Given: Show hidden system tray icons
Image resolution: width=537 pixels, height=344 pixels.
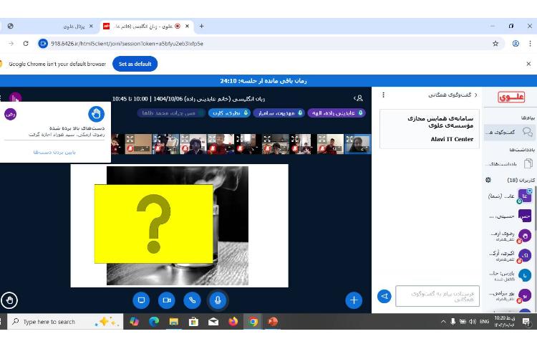Looking at the screenshot, I should [x=443, y=321].
